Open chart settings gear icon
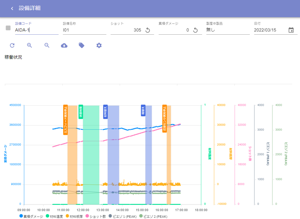 99,45
